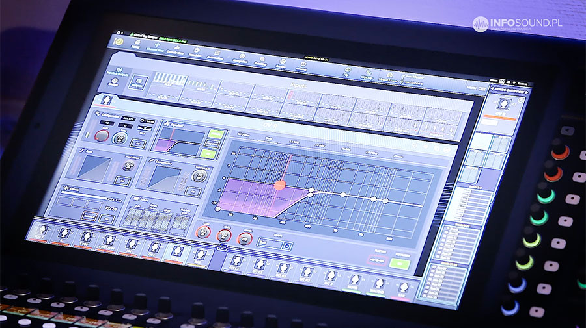The image size is (586, 328).
Task: Click the Virtual Sound icon
Action: pos(389,77)
